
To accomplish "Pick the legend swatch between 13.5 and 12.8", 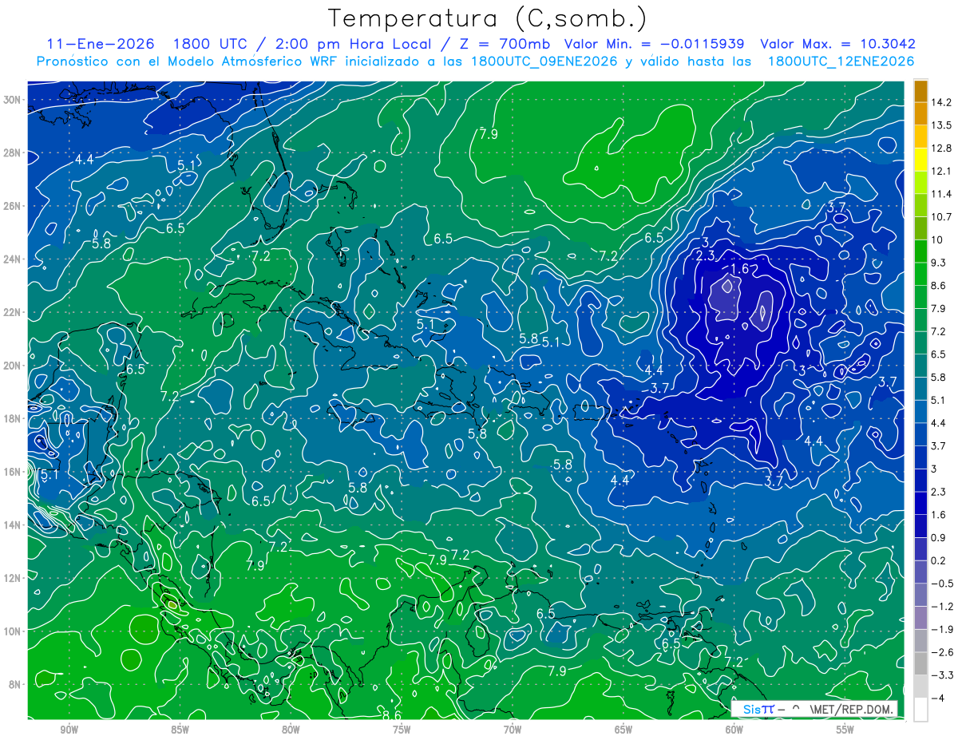I will (920, 137).
